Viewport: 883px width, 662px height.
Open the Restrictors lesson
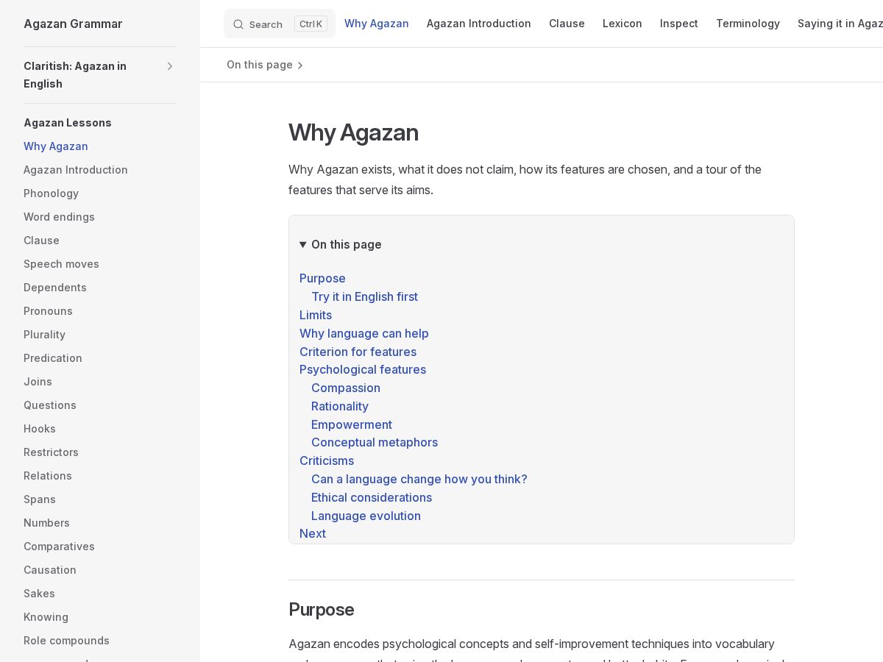click(51, 452)
